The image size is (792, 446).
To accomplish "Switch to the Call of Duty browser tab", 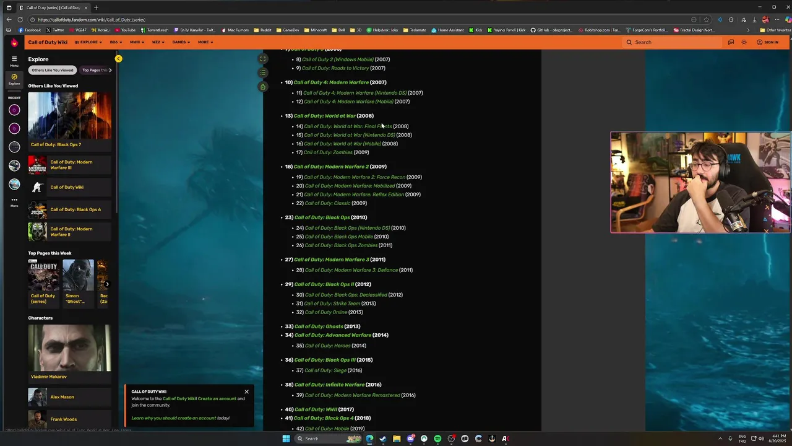I will coord(53,7).
